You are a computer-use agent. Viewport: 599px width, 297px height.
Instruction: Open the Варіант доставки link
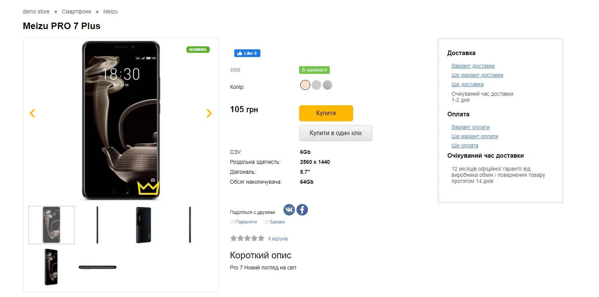click(473, 66)
